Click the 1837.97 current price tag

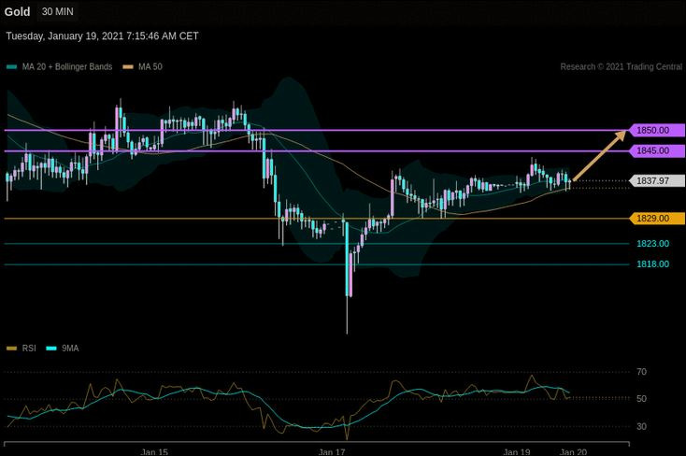tap(657, 180)
